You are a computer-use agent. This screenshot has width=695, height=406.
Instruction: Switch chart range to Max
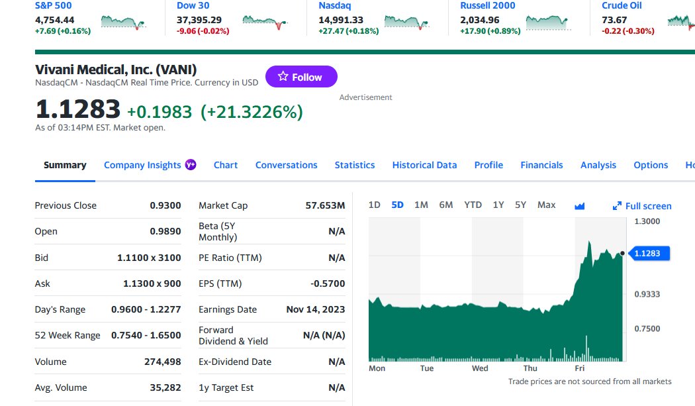coord(547,205)
